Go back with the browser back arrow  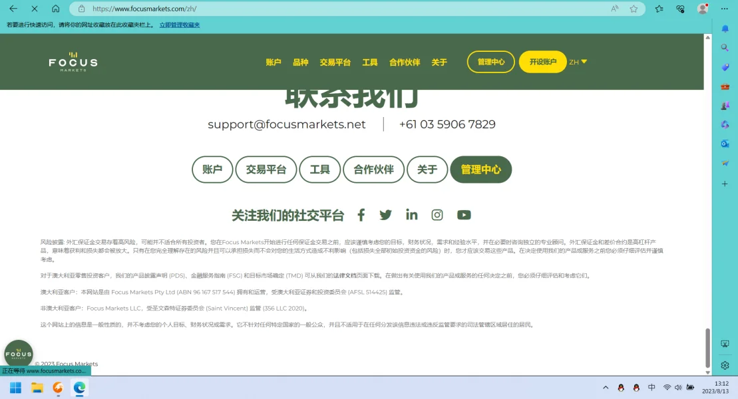tap(13, 9)
